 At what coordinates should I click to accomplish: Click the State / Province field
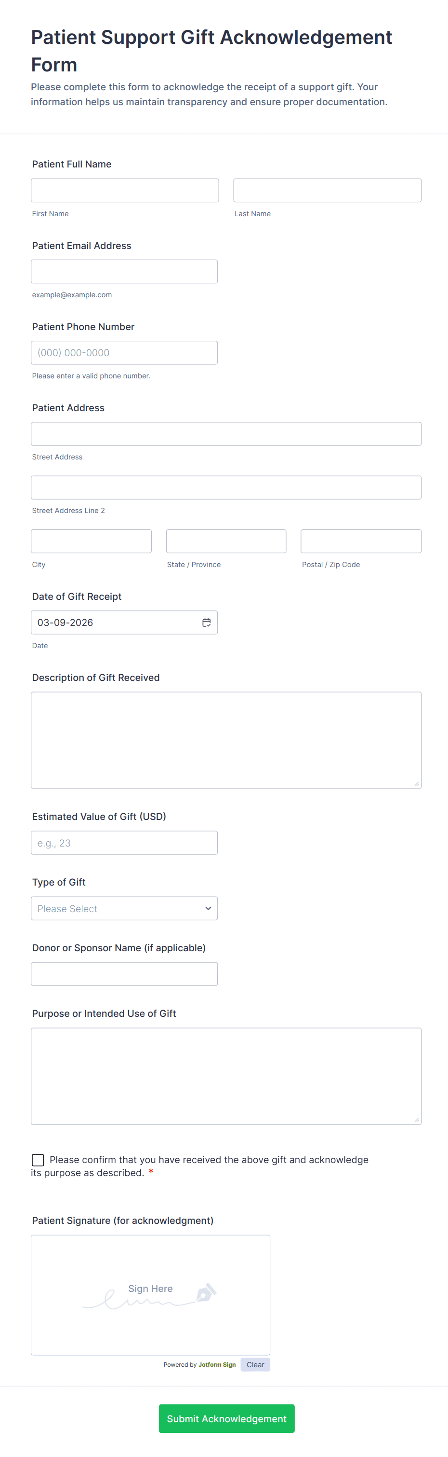[x=226, y=541]
